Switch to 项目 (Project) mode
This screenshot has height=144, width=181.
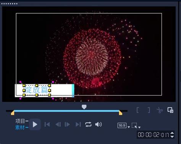(20, 121)
